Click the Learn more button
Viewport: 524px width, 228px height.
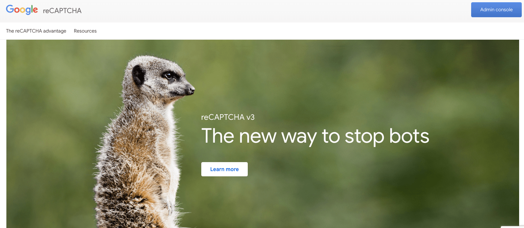(225, 169)
